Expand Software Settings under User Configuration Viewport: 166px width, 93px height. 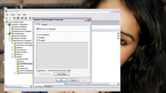click(x=10, y=36)
